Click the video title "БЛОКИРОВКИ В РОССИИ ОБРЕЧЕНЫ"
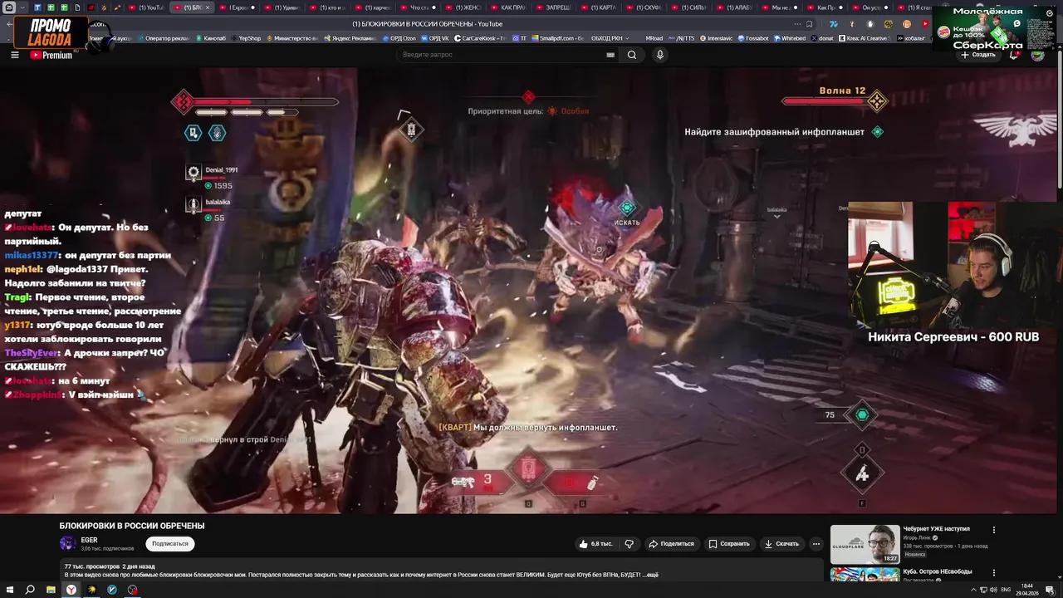Viewport: 1063px width, 598px height. pos(132,526)
